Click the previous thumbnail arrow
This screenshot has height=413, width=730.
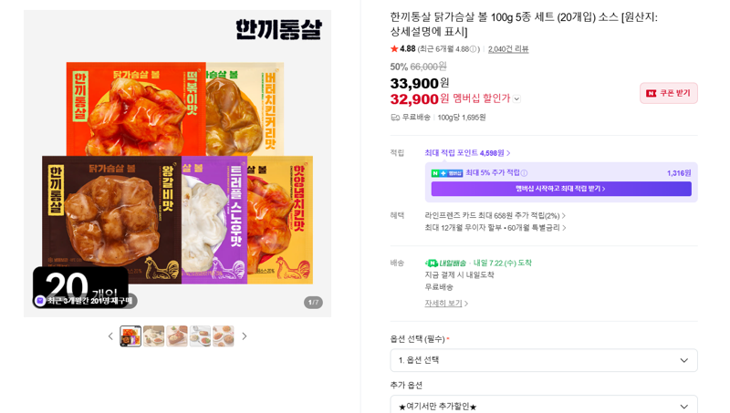point(110,336)
